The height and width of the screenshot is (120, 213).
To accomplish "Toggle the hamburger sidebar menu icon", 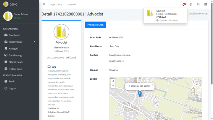I will point(44,4).
